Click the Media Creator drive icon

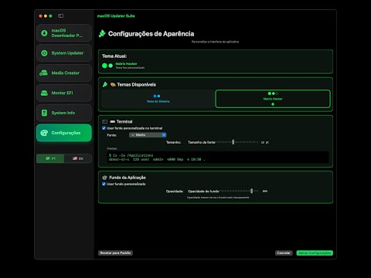43,73
